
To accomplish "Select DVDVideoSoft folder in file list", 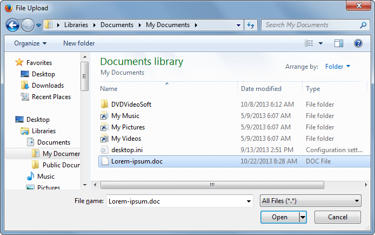I will point(131,105).
